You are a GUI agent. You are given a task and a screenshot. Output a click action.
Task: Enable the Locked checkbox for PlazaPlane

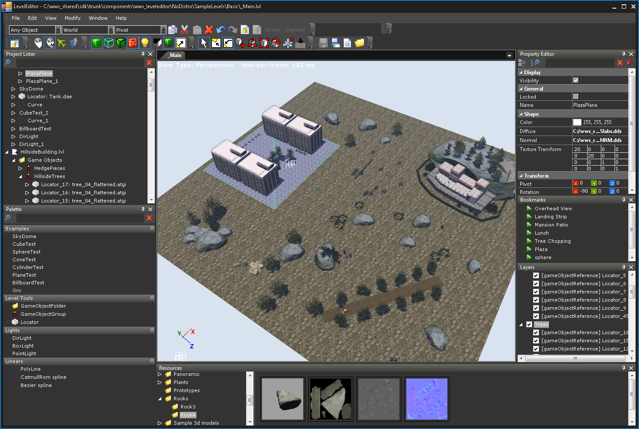(576, 97)
